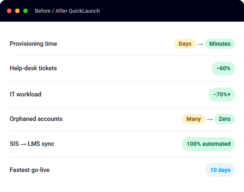The width and height of the screenshot is (244, 192).
Task: Select the Provisioning time label
Action: pos(33,44)
